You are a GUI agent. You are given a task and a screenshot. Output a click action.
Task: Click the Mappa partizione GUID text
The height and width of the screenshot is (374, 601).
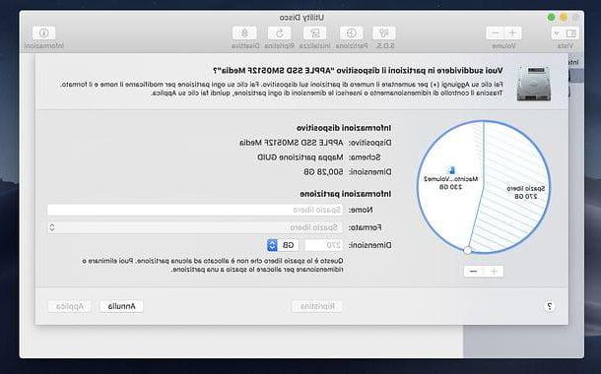click(x=300, y=157)
